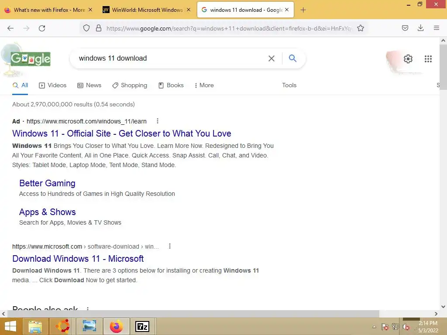Screen dimensions: 447x335
Task: Close the What's new with Firefox tab
Action: point(90,10)
